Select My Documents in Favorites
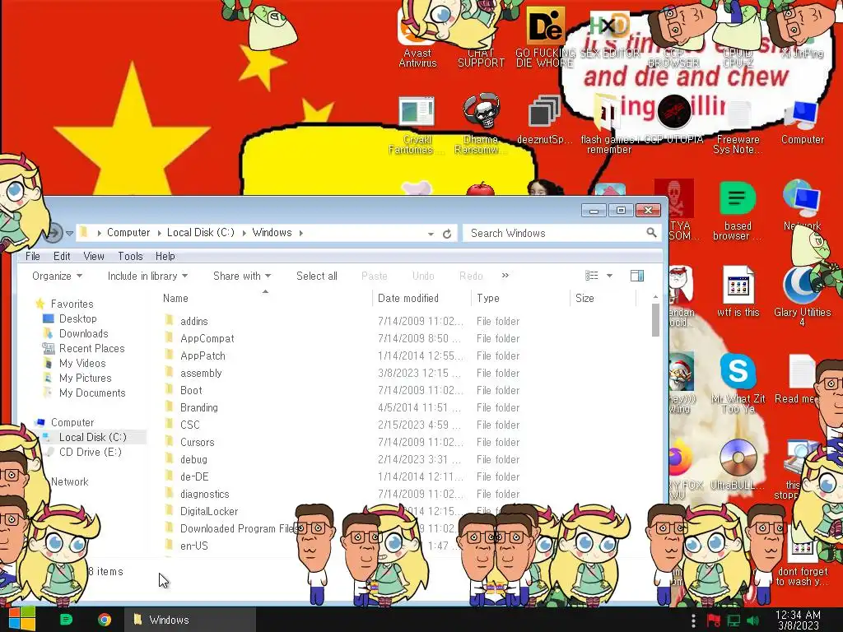The width and height of the screenshot is (843, 632). [92, 393]
